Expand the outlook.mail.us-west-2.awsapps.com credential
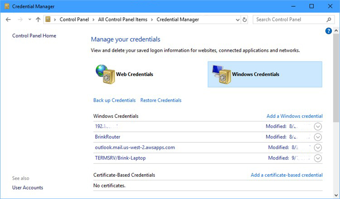Image resolution: width=340 pixels, height=199 pixels. [x=317, y=147]
